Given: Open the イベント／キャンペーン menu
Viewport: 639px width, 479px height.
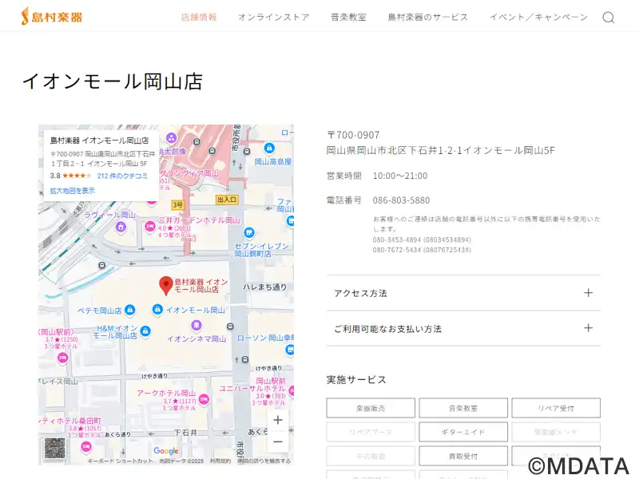Looking at the screenshot, I should [x=538, y=17].
